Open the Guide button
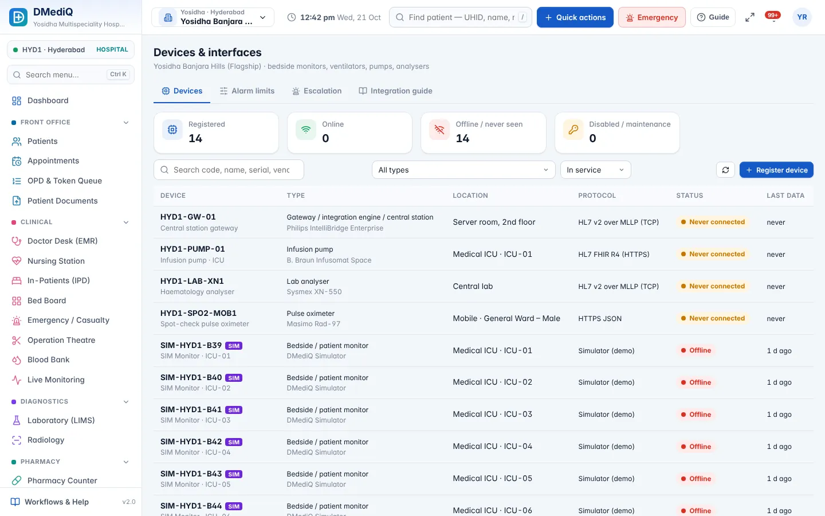This screenshot has height=516, width=825. [x=713, y=17]
